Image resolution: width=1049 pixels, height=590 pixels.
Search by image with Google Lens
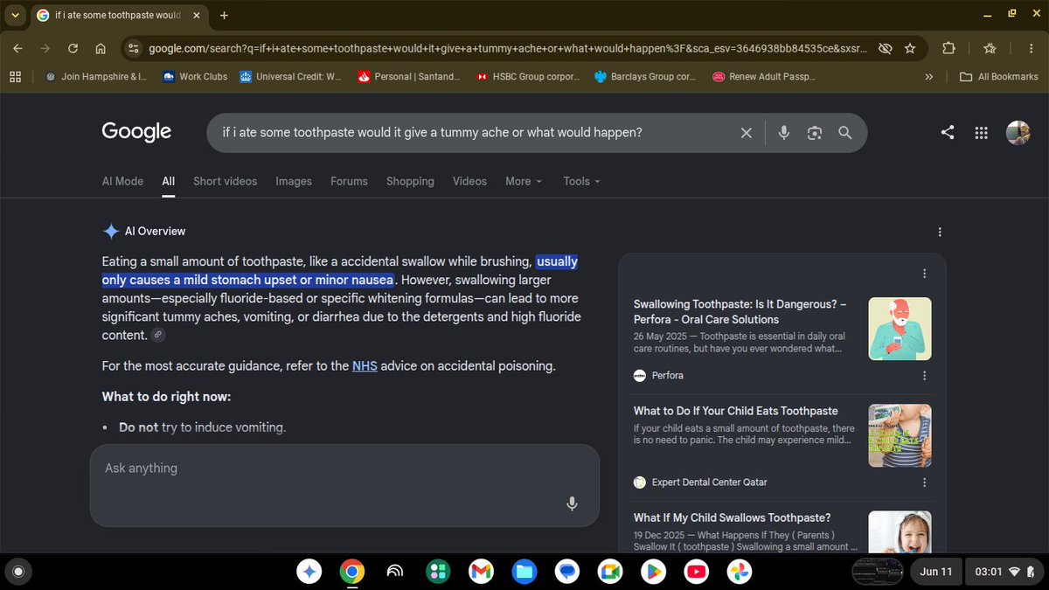pos(815,133)
